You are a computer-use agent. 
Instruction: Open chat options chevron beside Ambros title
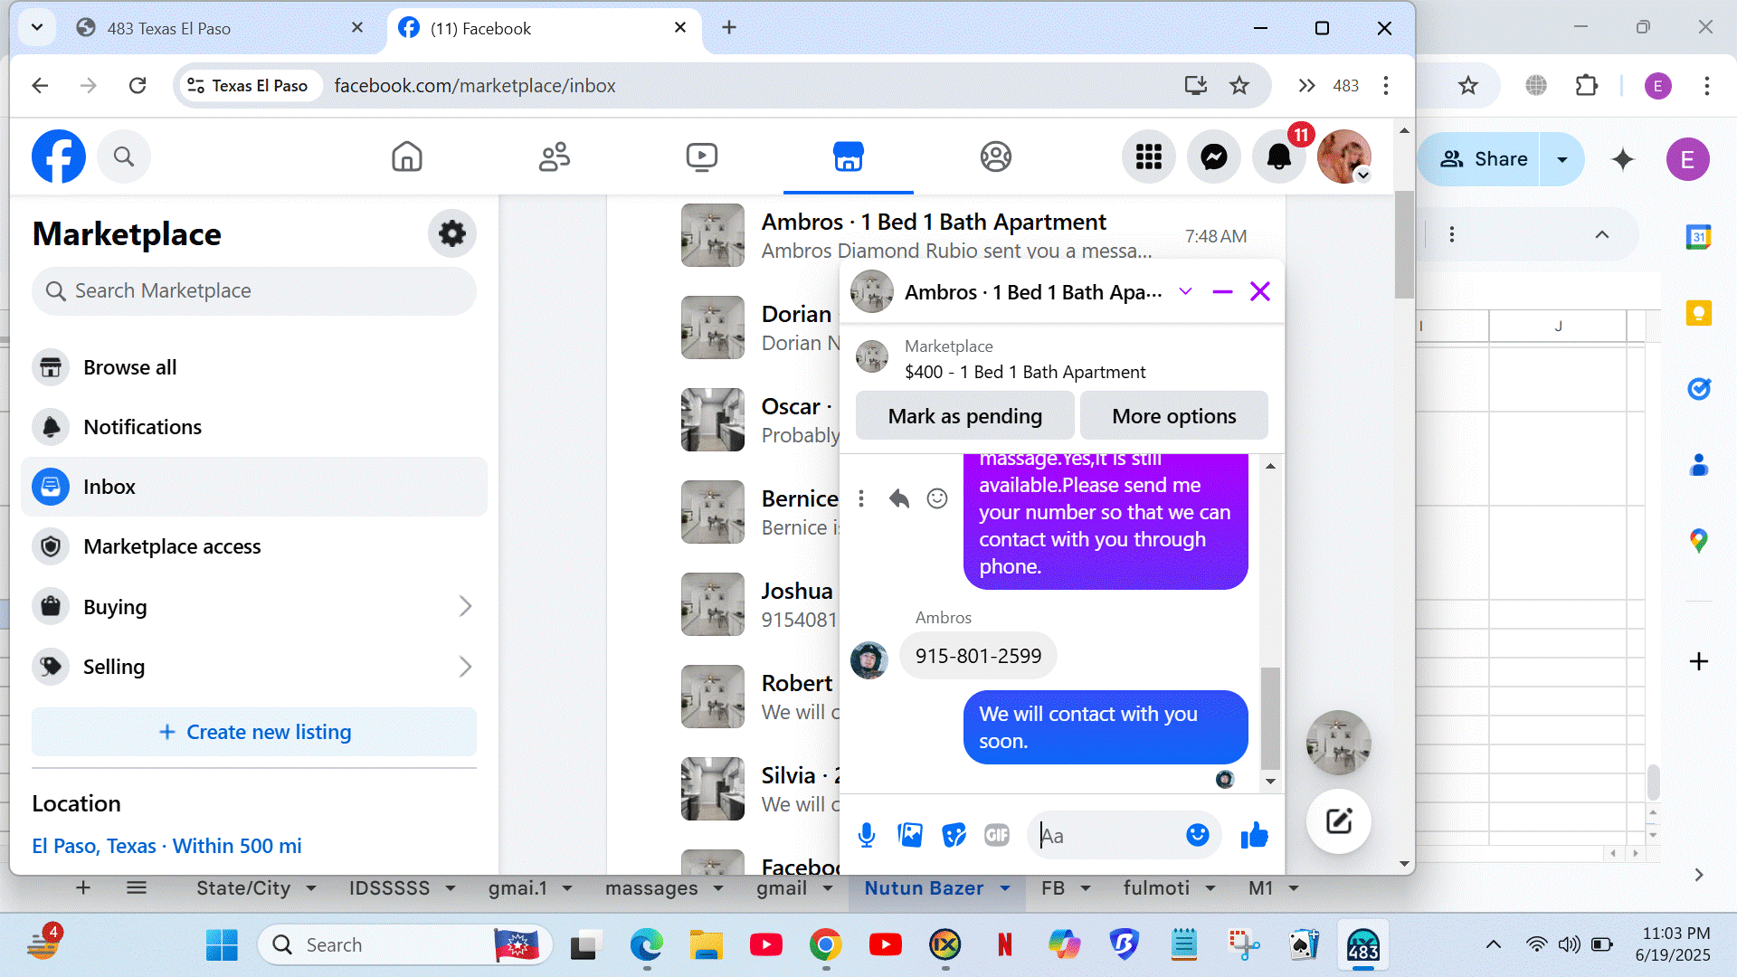[x=1185, y=291]
